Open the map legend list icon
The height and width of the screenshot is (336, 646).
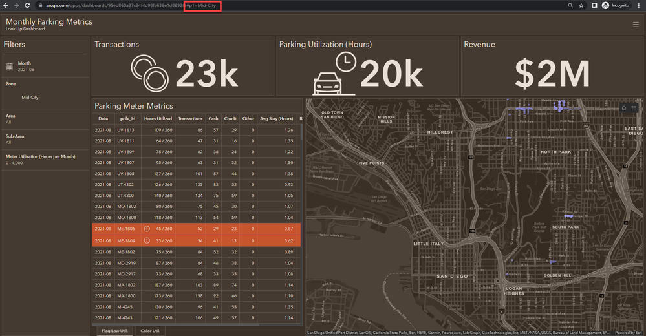click(634, 108)
